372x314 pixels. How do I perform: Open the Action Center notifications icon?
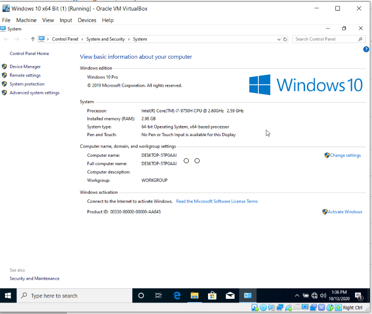(359, 296)
